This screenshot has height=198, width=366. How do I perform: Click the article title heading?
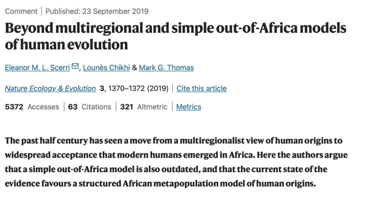pos(175,36)
